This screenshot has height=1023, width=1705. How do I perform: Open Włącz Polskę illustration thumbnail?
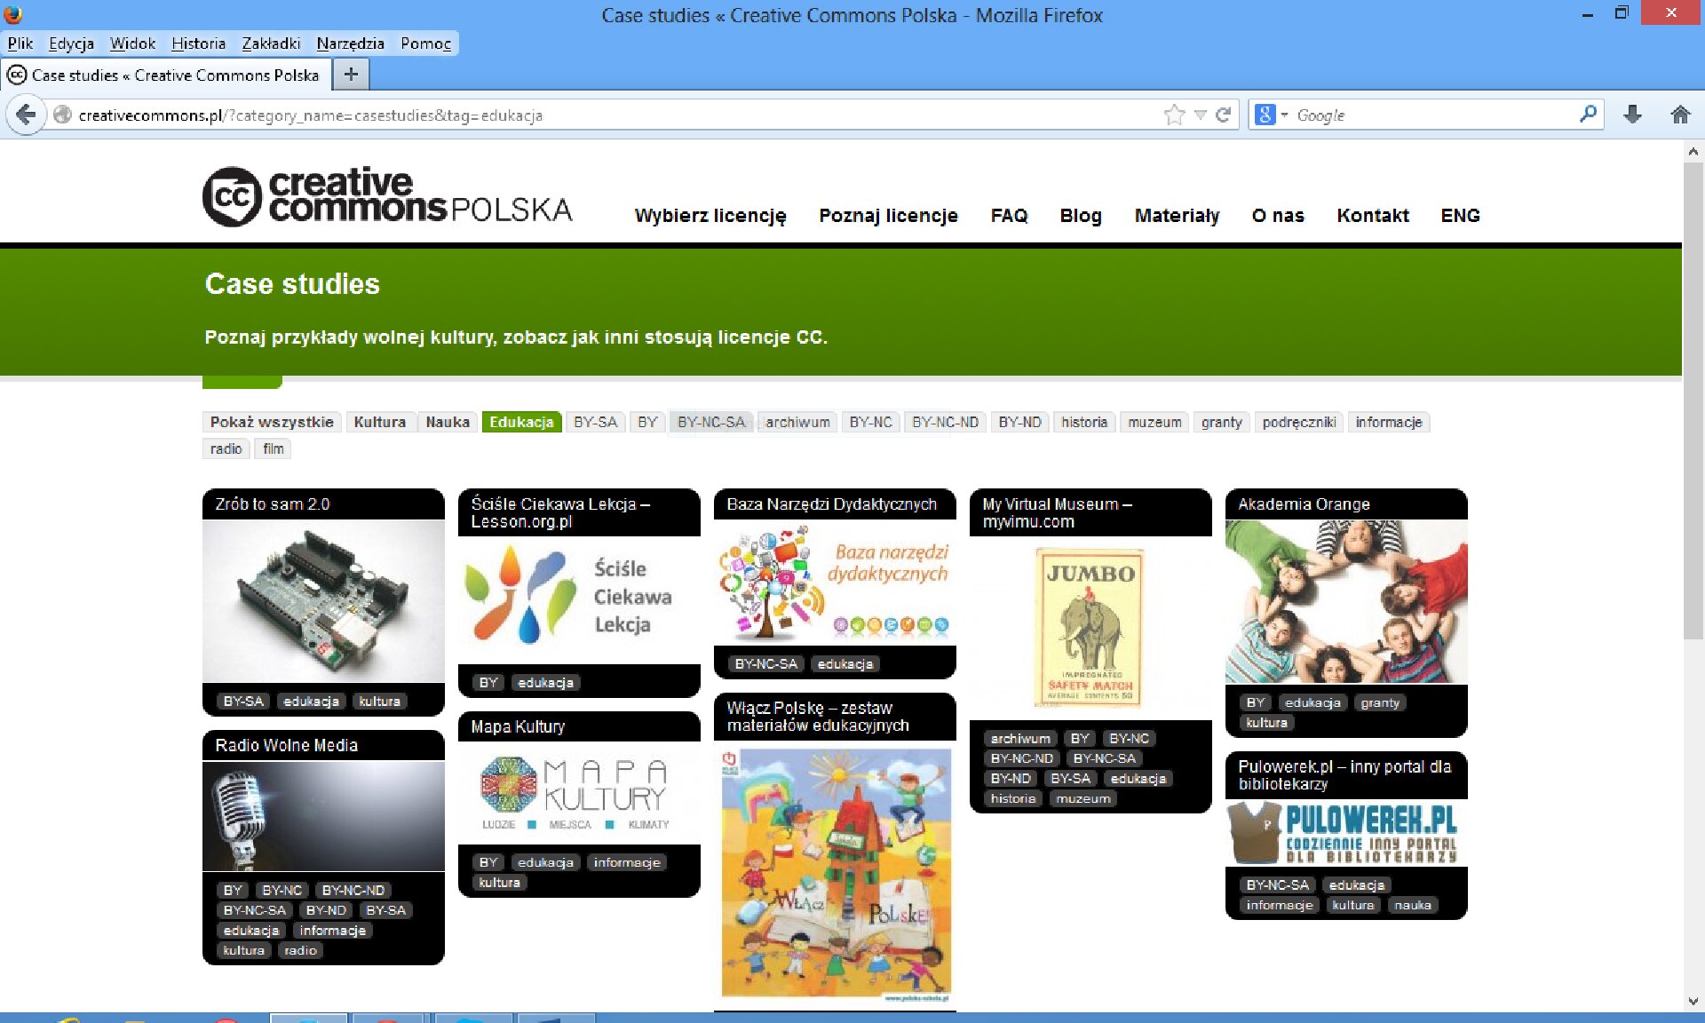[x=835, y=875]
